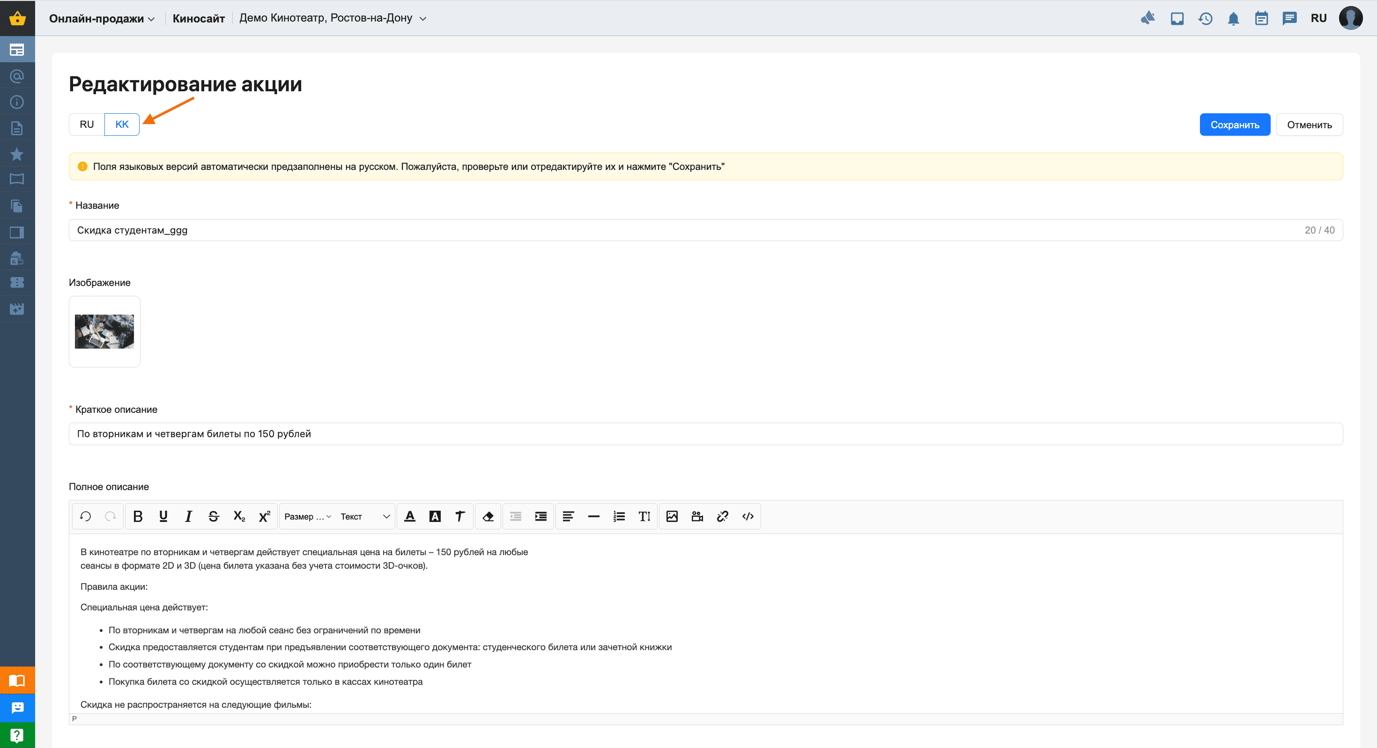Open the highlight color picker
Image resolution: width=1377 pixels, height=748 pixels.
(x=435, y=516)
